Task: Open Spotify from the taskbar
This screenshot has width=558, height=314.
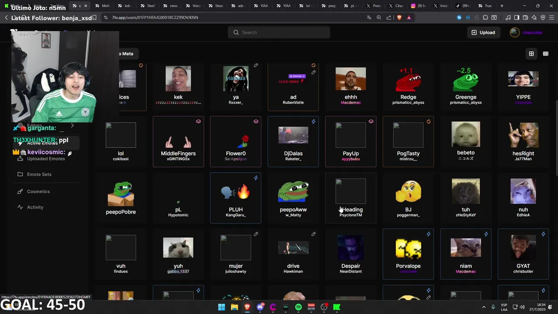Action: click(298, 307)
